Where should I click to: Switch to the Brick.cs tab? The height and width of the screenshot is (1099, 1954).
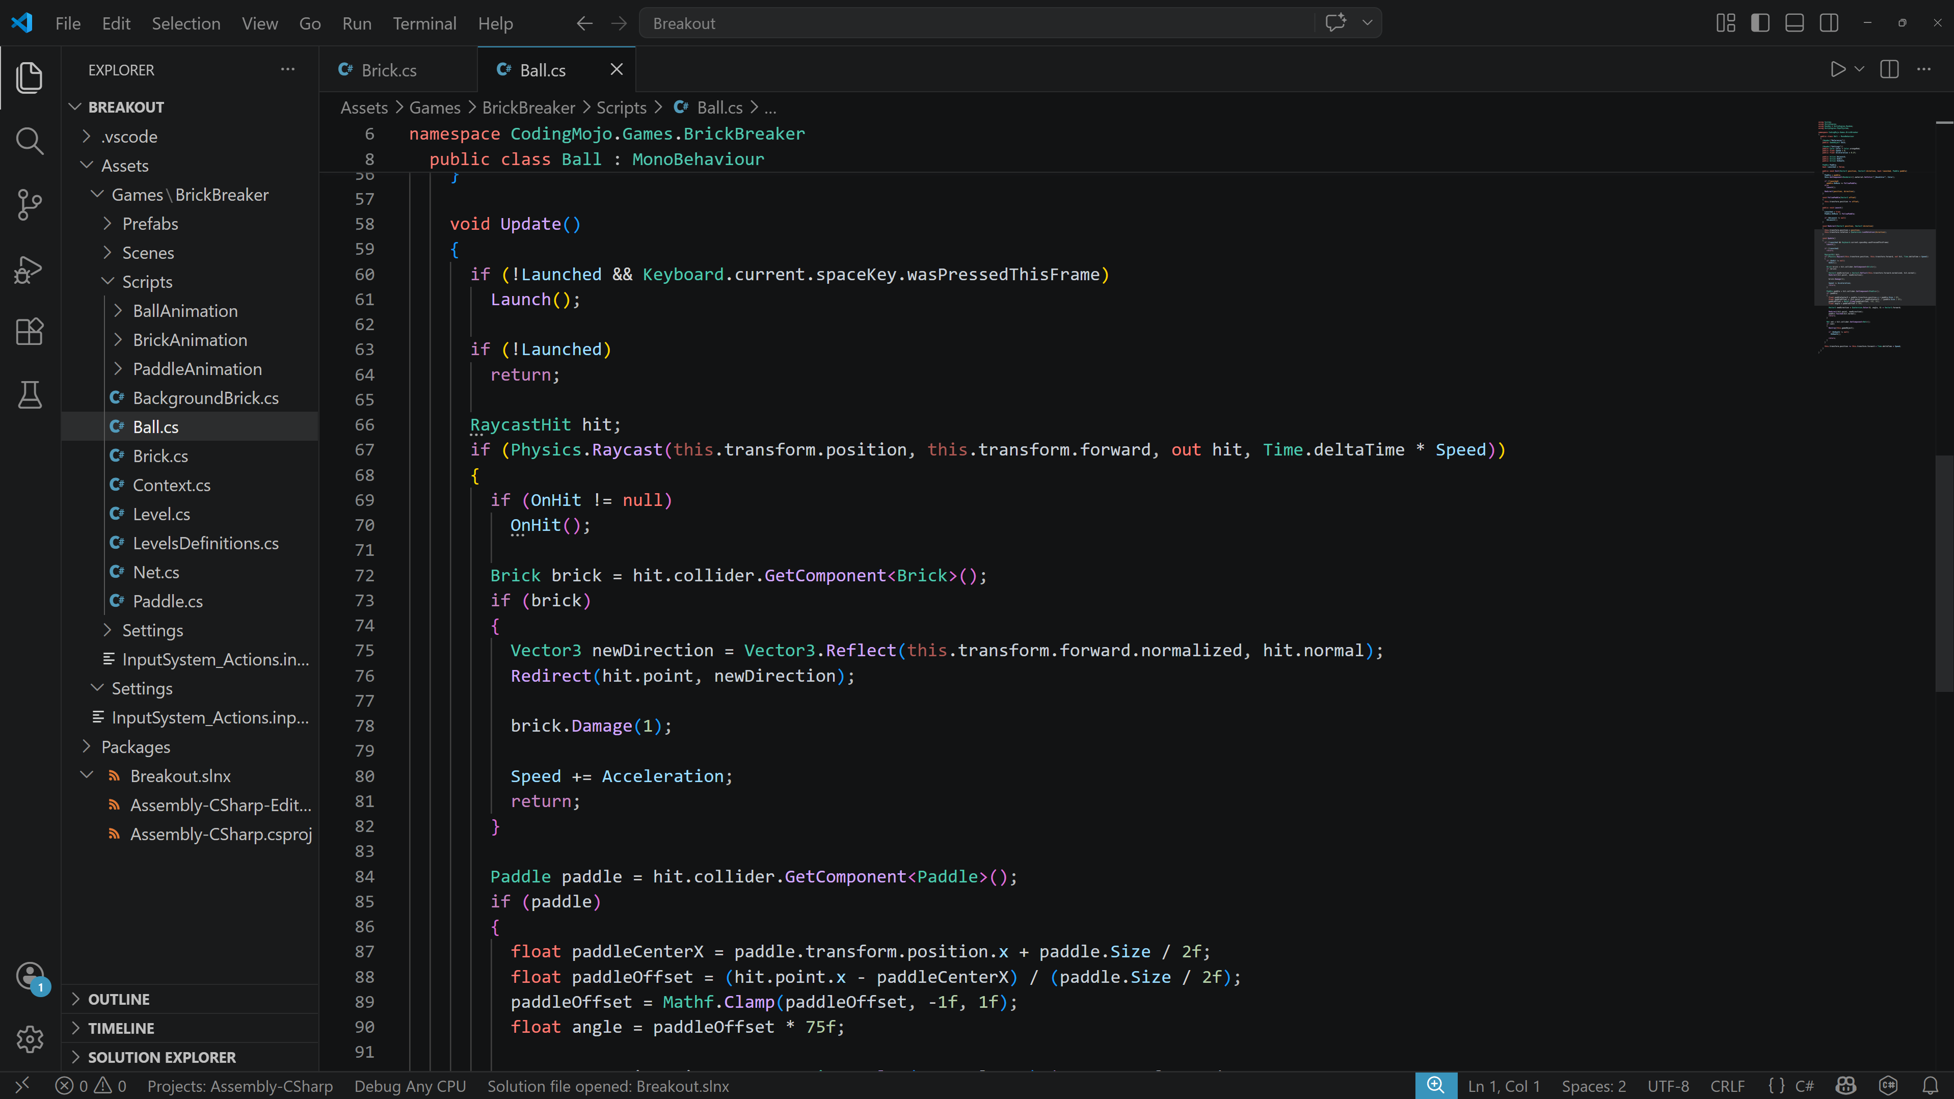coord(388,70)
